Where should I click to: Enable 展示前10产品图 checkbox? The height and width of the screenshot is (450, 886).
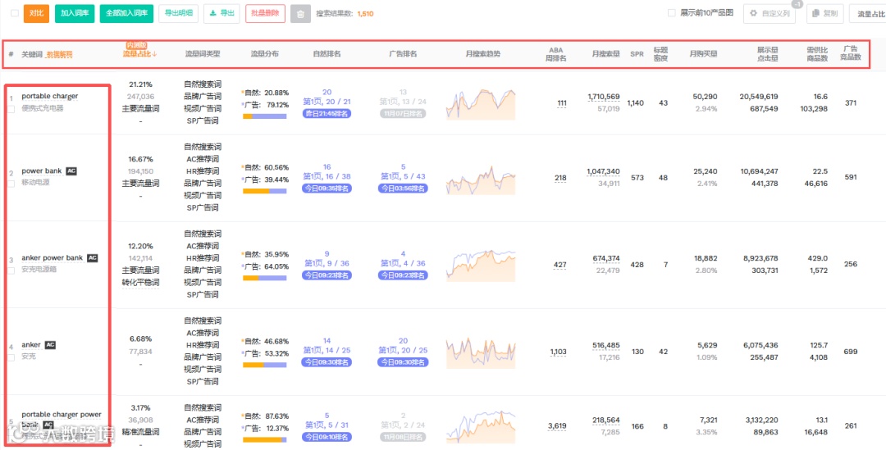pyautogui.click(x=672, y=13)
